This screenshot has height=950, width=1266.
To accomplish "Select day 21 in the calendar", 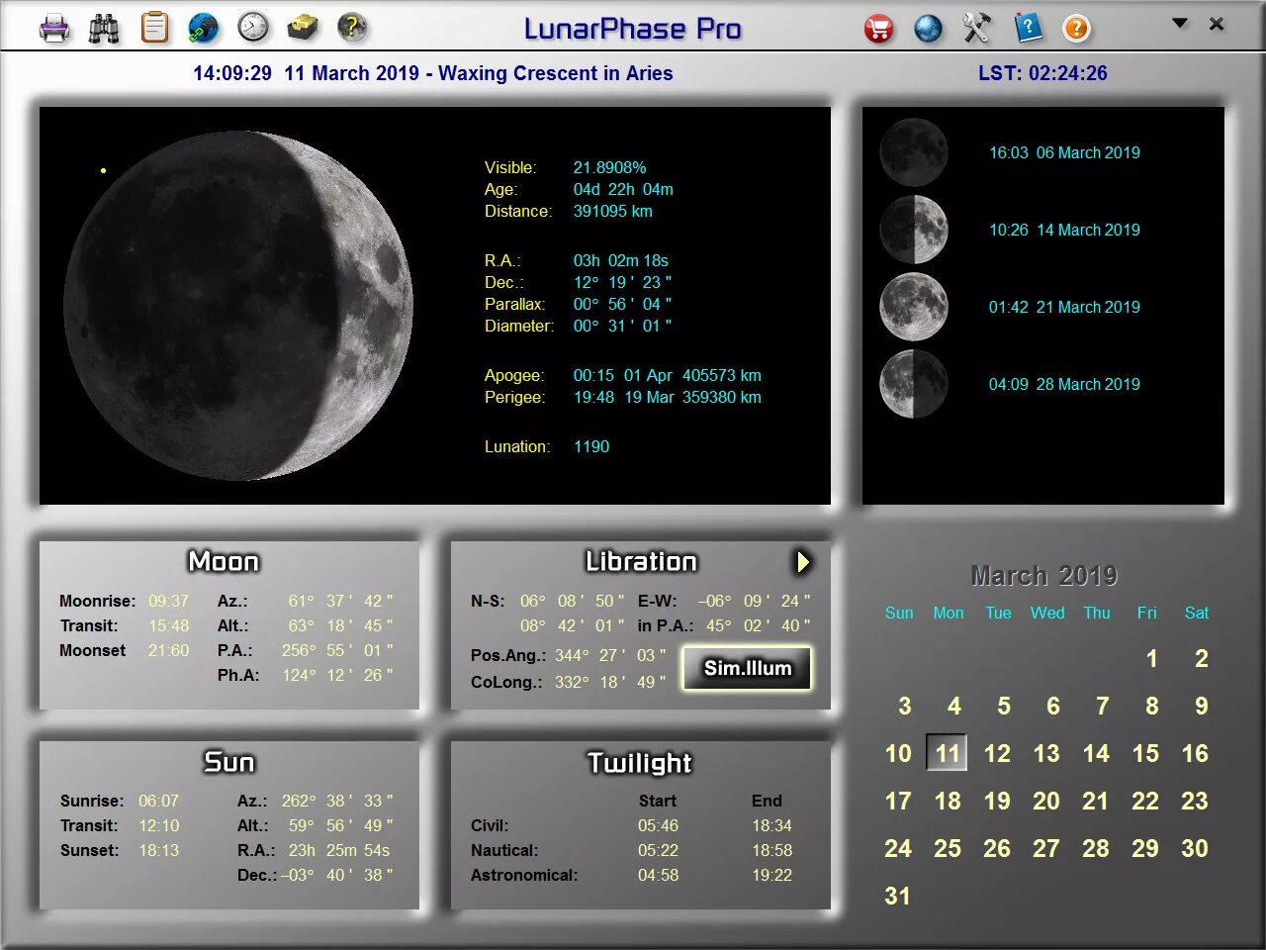I will [x=1096, y=801].
